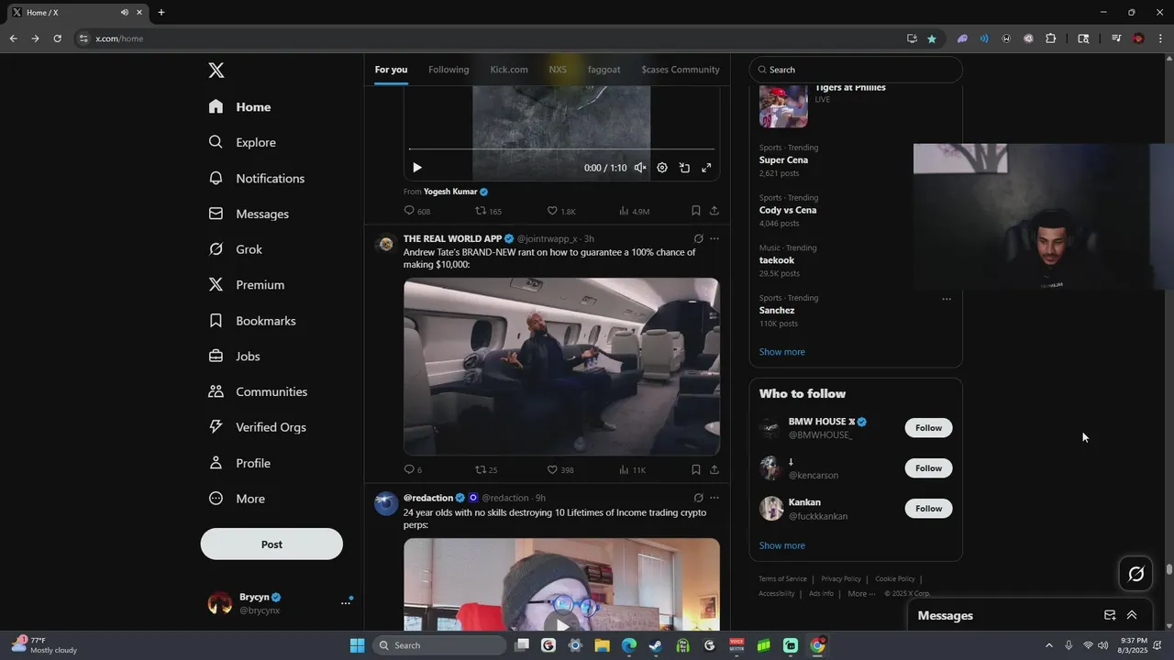The height and width of the screenshot is (660, 1174).
Task: Show more trending topics
Action: pos(781,352)
